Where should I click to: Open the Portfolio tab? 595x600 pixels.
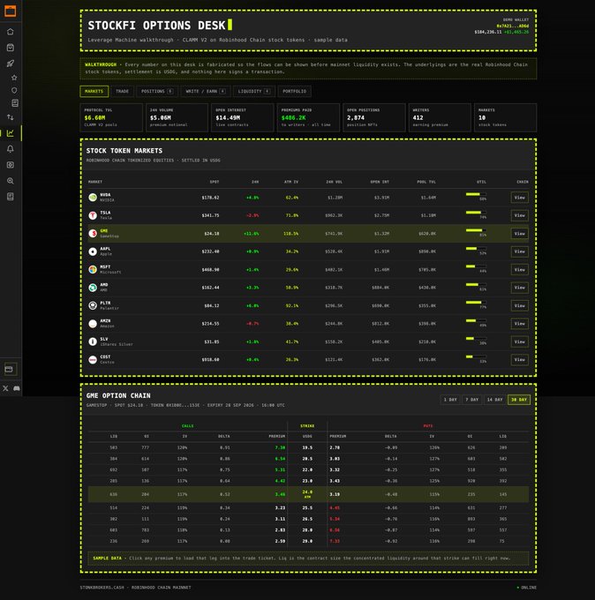(295, 92)
